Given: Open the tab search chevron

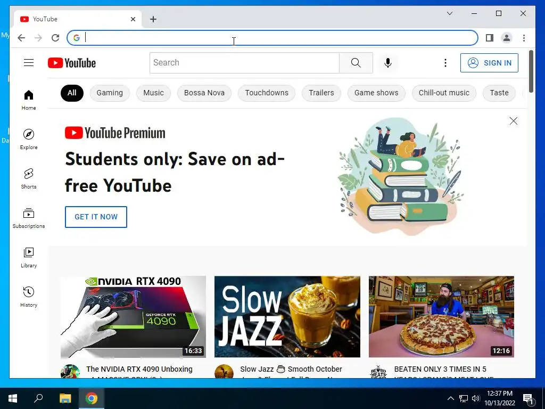Looking at the screenshot, I should 449,13.
